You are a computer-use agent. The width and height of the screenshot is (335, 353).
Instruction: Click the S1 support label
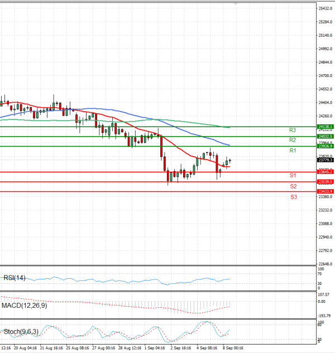(x=293, y=175)
